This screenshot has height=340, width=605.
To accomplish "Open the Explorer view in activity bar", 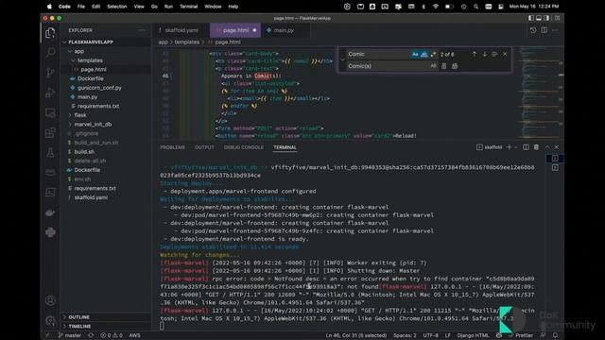I will (50, 33).
